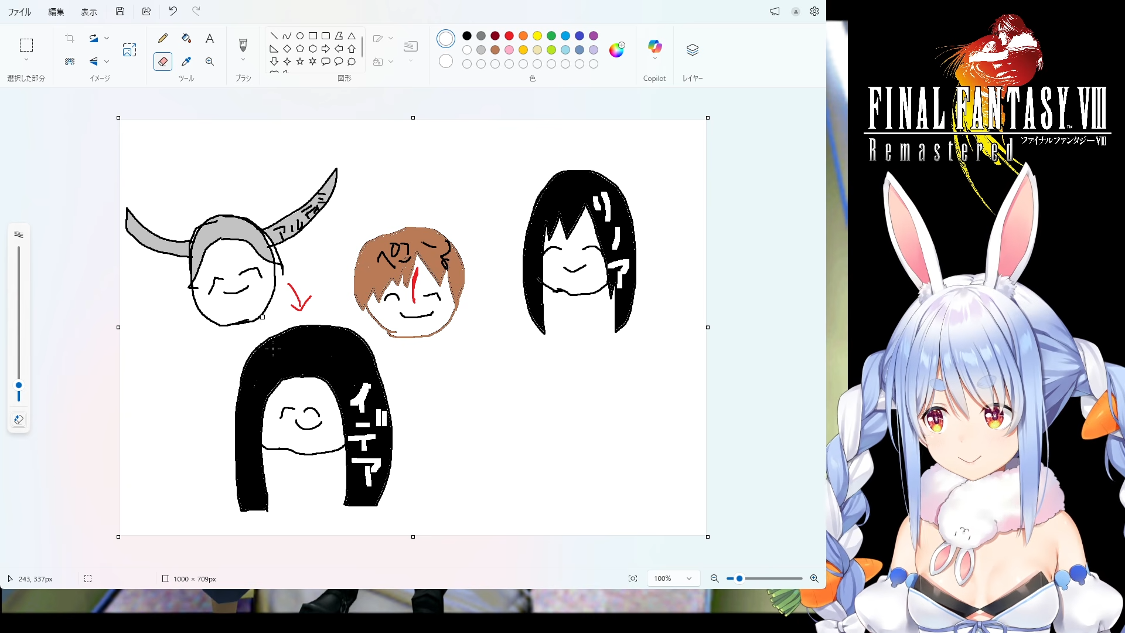Image resolution: width=1125 pixels, height=633 pixels.
Task: Open the Layers panel
Action: tap(692, 50)
